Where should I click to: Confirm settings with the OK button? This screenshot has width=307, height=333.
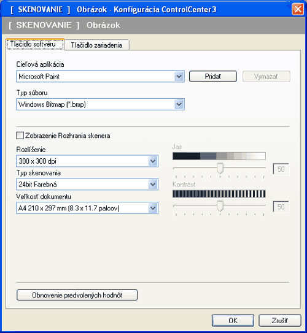tap(233, 321)
